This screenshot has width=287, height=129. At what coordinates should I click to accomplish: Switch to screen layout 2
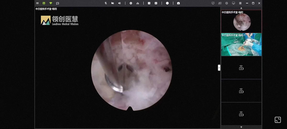(156, 3)
